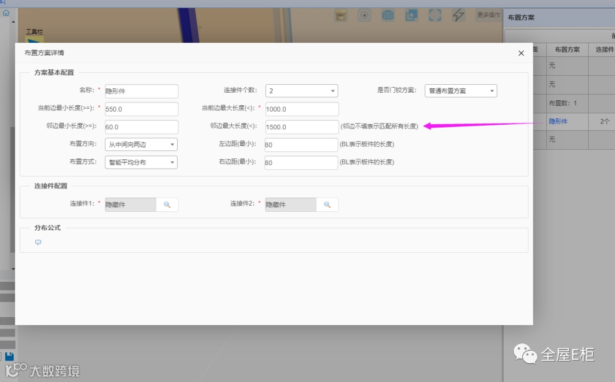The width and height of the screenshot is (615, 382).
Task: Click the scroll down arrow on left panel
Action: point(13,269)
